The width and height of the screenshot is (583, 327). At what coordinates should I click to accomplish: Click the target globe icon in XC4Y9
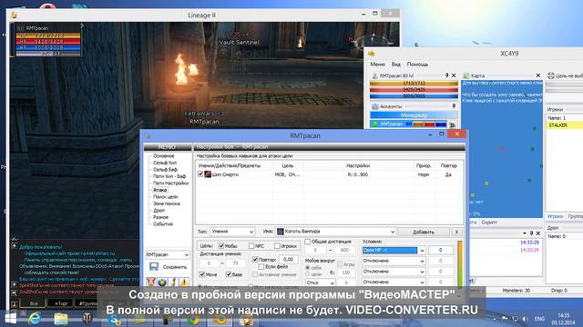[550, 75]
